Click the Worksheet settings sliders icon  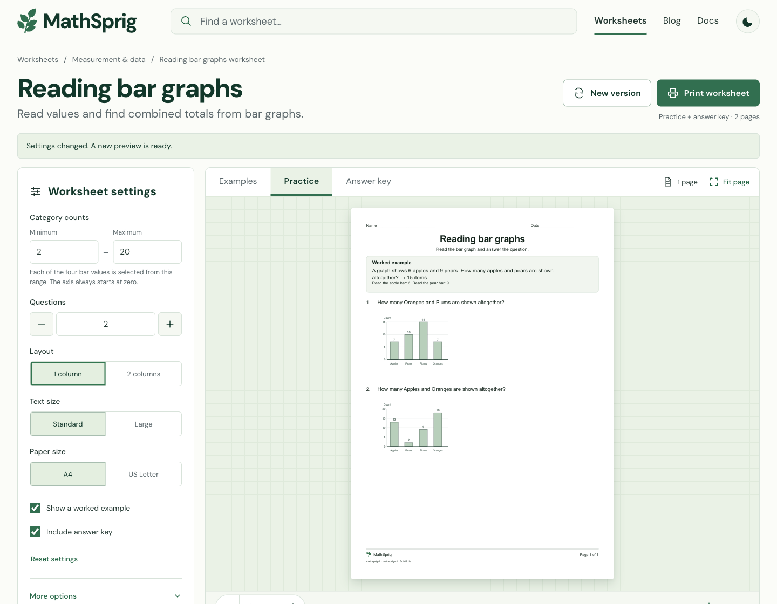tap(36, 191)
